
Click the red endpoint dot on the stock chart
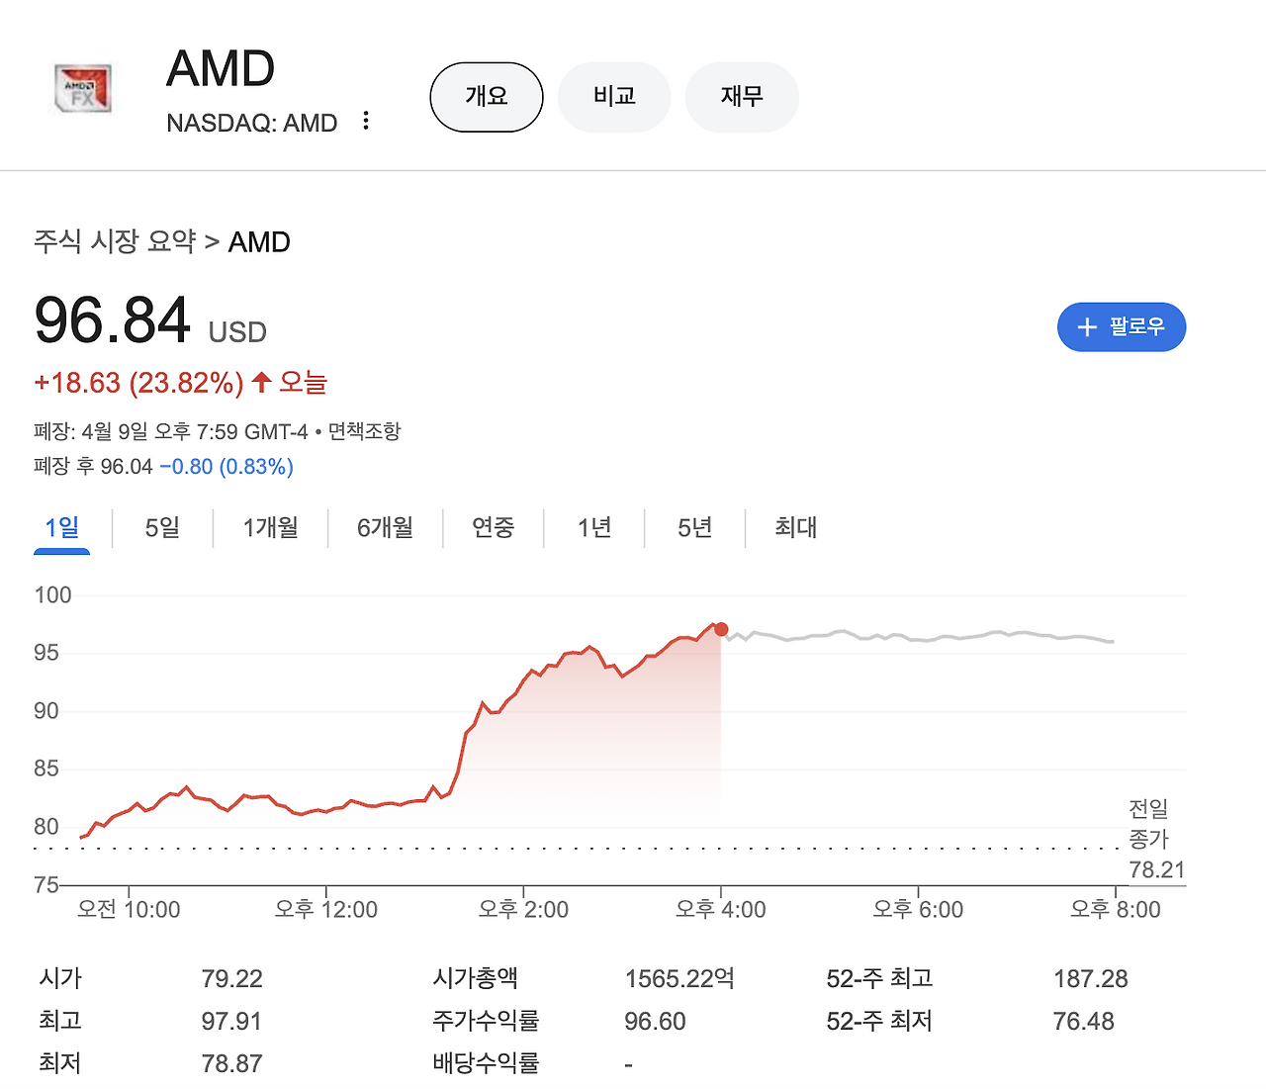pyautogui.click(x=721, y=629)
